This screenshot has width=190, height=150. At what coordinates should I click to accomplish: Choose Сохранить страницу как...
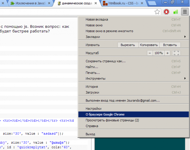[x=134, y=61]
